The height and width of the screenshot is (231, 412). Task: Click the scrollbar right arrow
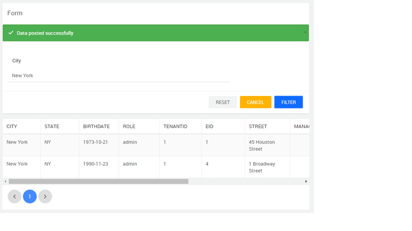306,181
